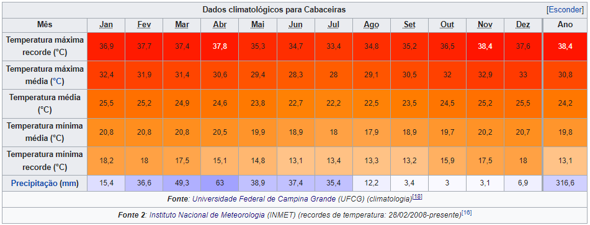Click the table title Dados climatológicos para Cabaceiras
590x225 pixels.
pyautogui.click(x=274, y=10)
